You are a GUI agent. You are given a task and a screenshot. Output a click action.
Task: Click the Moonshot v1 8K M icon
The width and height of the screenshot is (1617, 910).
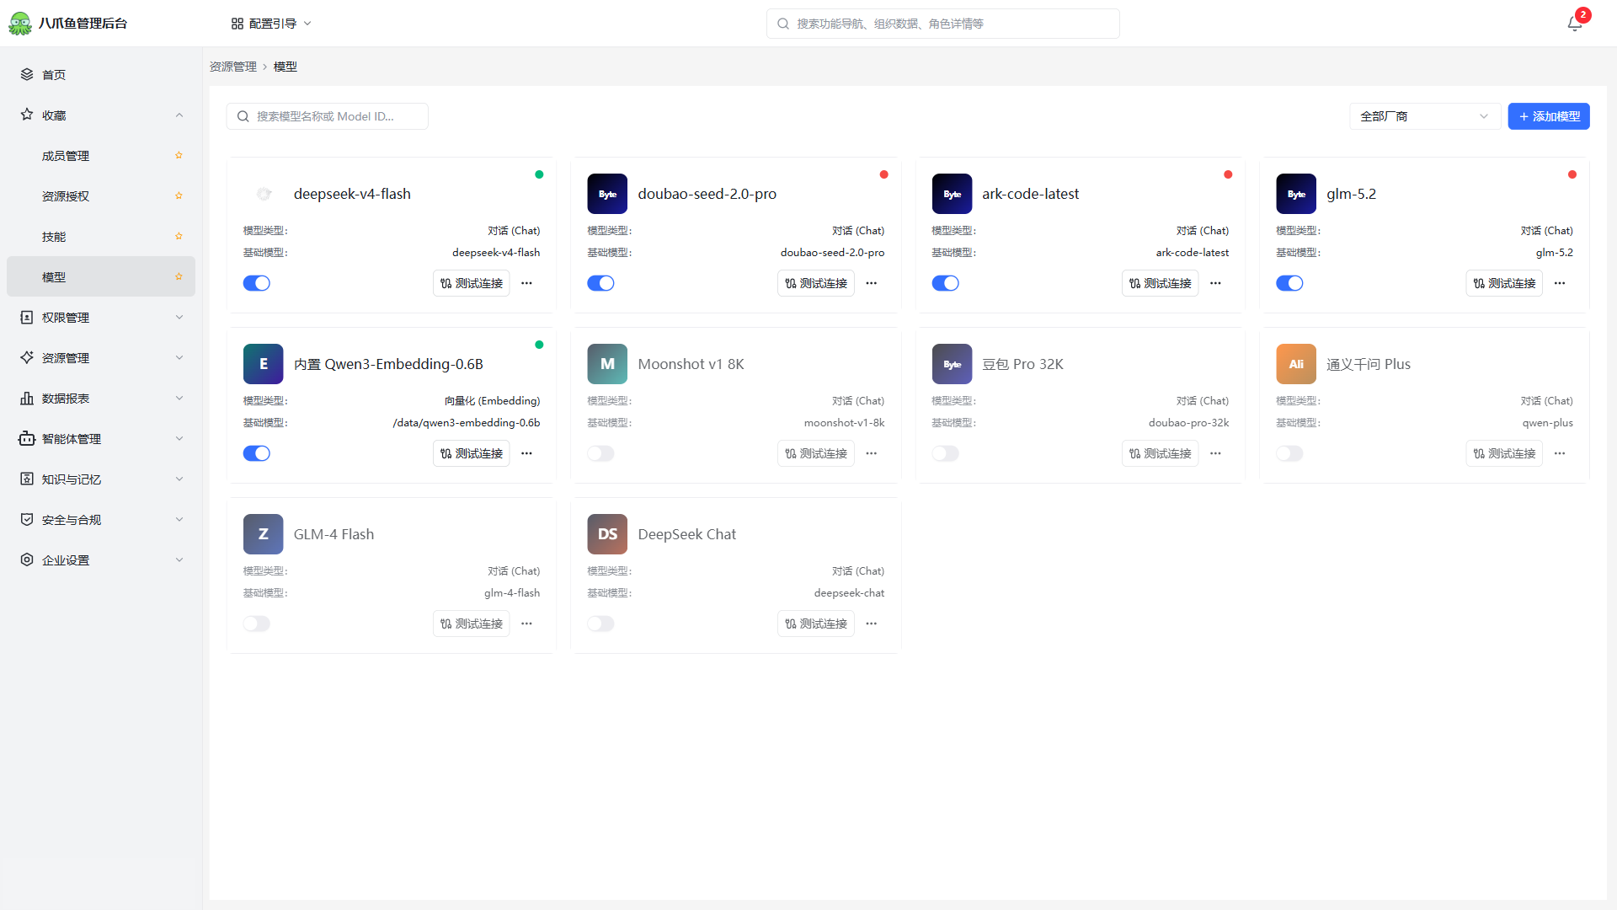click(x=607, y=364)
